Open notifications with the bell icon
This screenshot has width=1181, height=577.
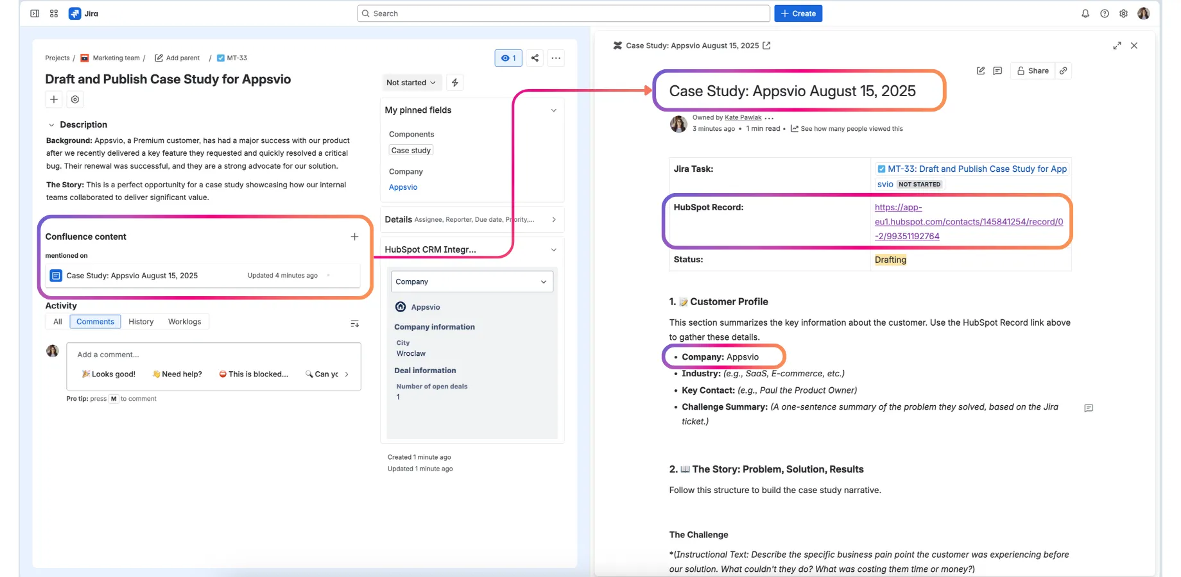(x=1086, y=13)
